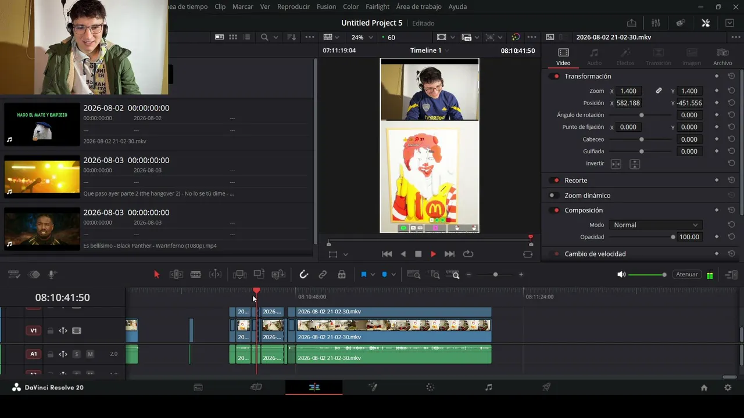Click the insert clip edit icon
The height and width of the screenshot is (418, 744).
239,275
